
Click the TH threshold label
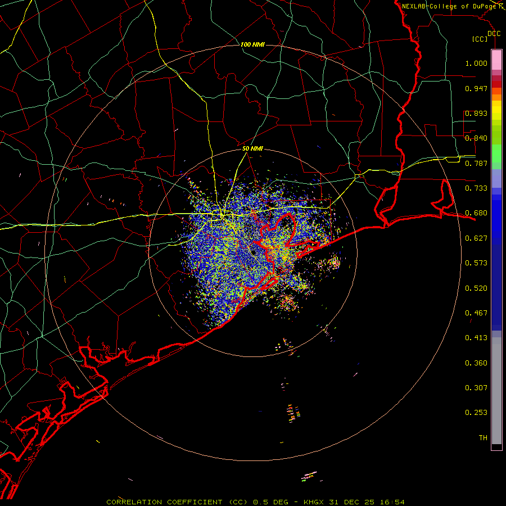click(x=483, y=438)
